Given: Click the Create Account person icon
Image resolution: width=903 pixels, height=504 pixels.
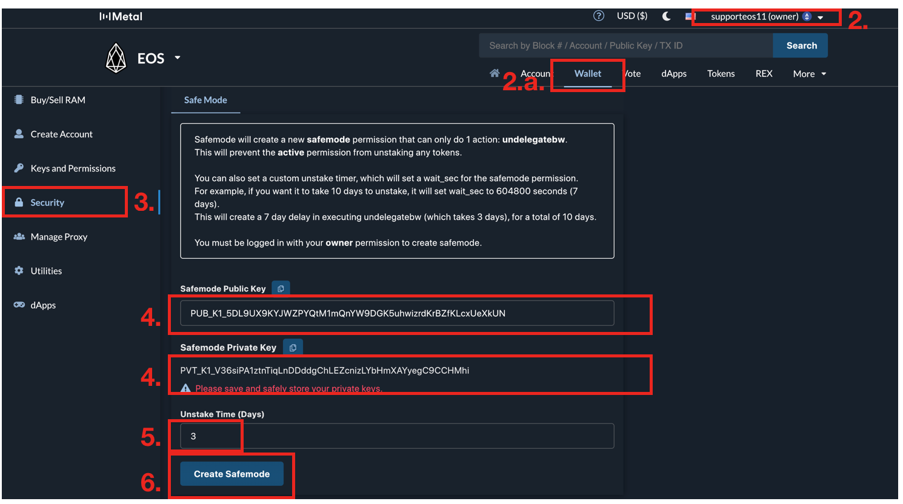Looking at the screenshot, I should point(19,134).
